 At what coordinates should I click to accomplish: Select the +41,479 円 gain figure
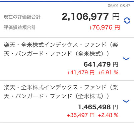pyautogui.click(x=81, y=73)
